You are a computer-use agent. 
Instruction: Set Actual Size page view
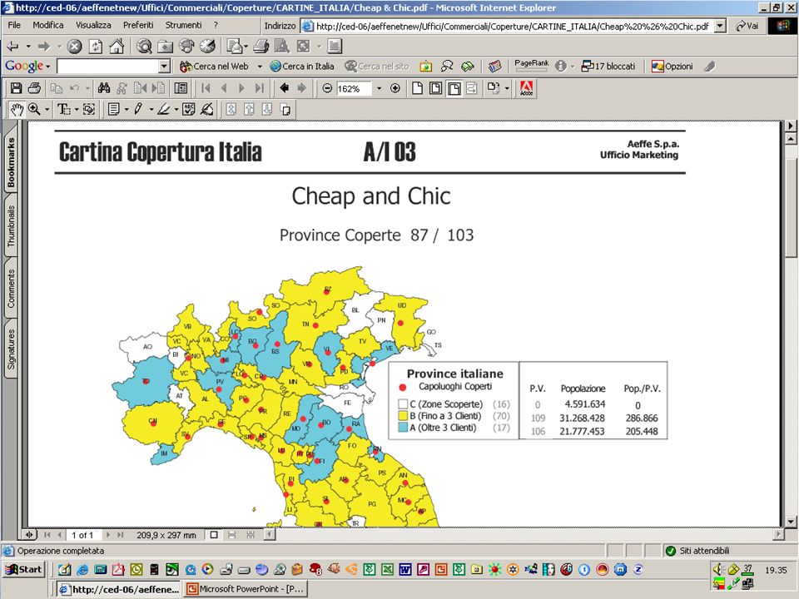417,88
